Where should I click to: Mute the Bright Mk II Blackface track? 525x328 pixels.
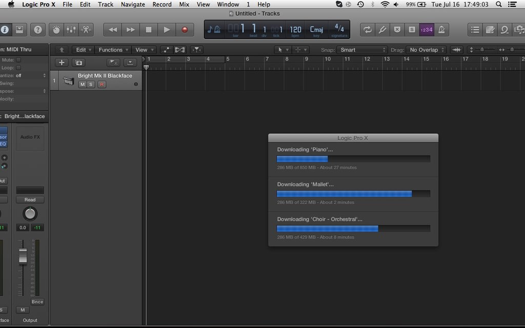click(83, 85)
